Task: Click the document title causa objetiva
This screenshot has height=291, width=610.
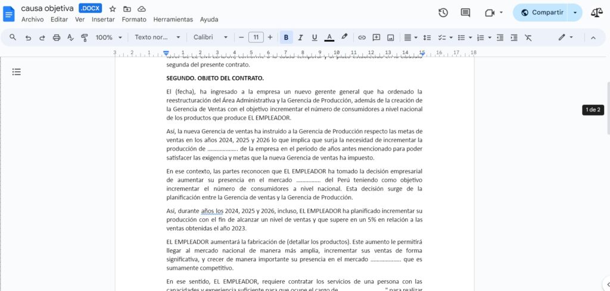Action: (x=47, y=8)
